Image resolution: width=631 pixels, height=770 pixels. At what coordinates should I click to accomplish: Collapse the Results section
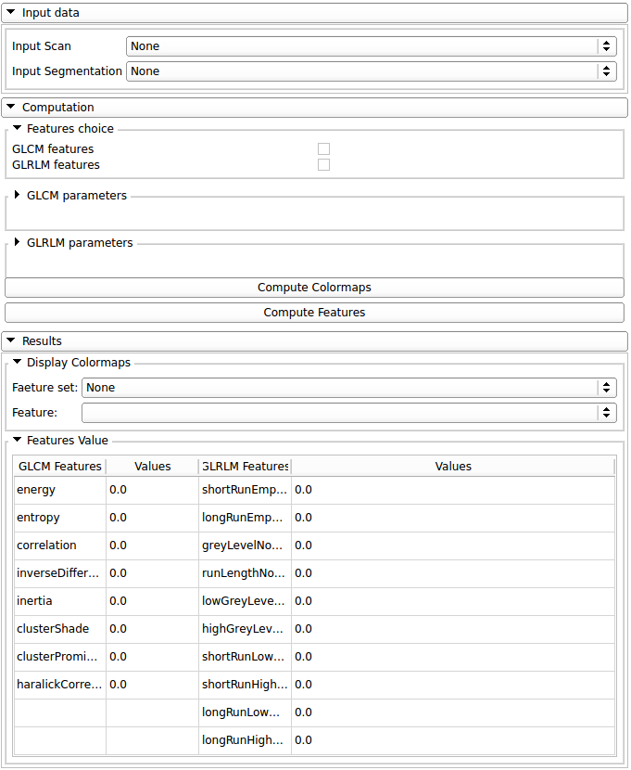11,341
